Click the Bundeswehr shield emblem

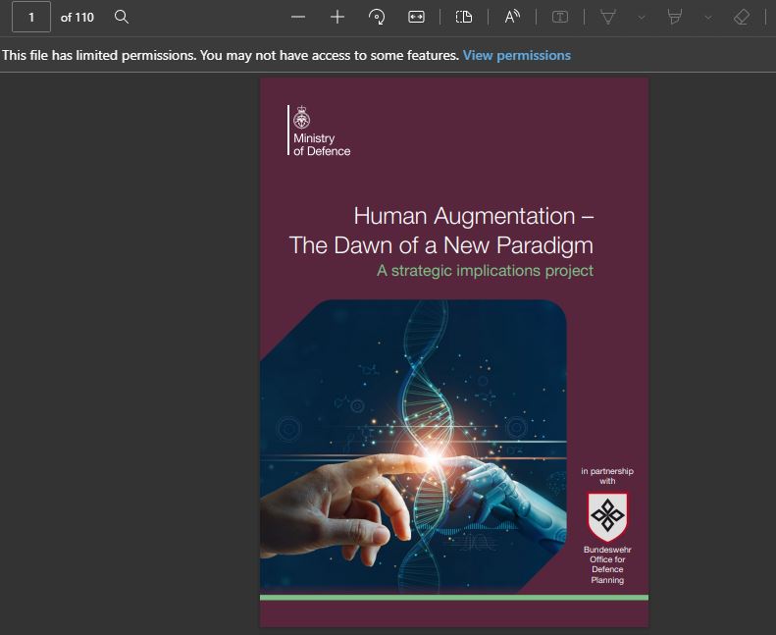pyautogui.click(x=607, y=516)
